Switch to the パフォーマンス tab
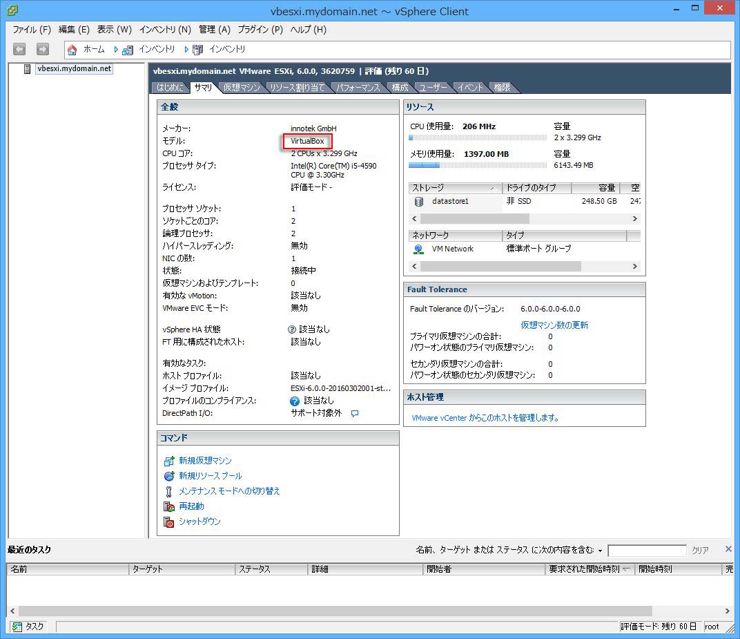 [x=358, y=87]
